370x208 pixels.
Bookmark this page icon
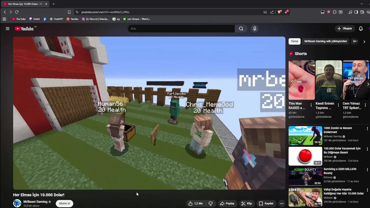pyautogui.click(x=69, y=12)
